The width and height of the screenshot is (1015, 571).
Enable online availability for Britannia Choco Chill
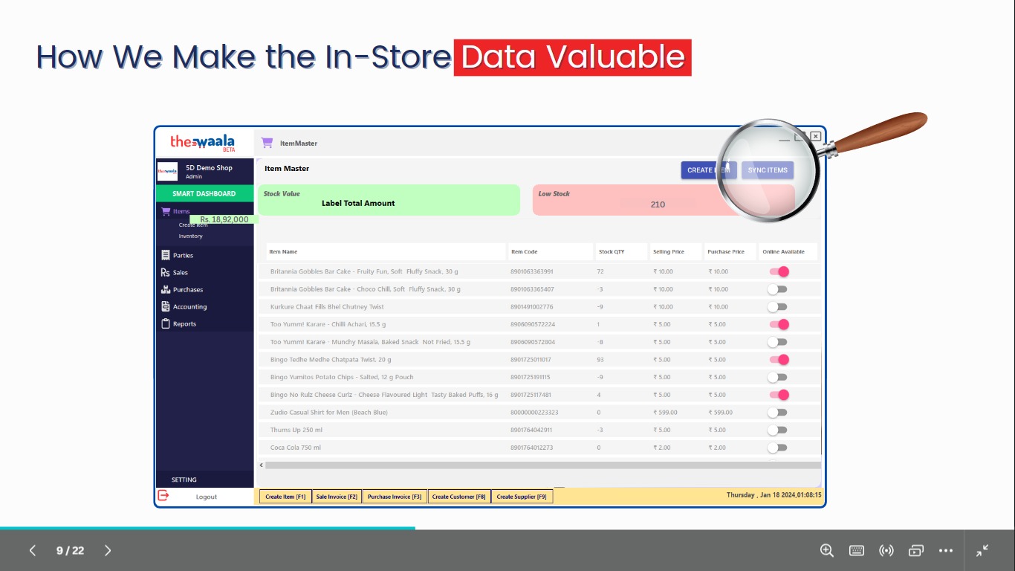point(777,289)
